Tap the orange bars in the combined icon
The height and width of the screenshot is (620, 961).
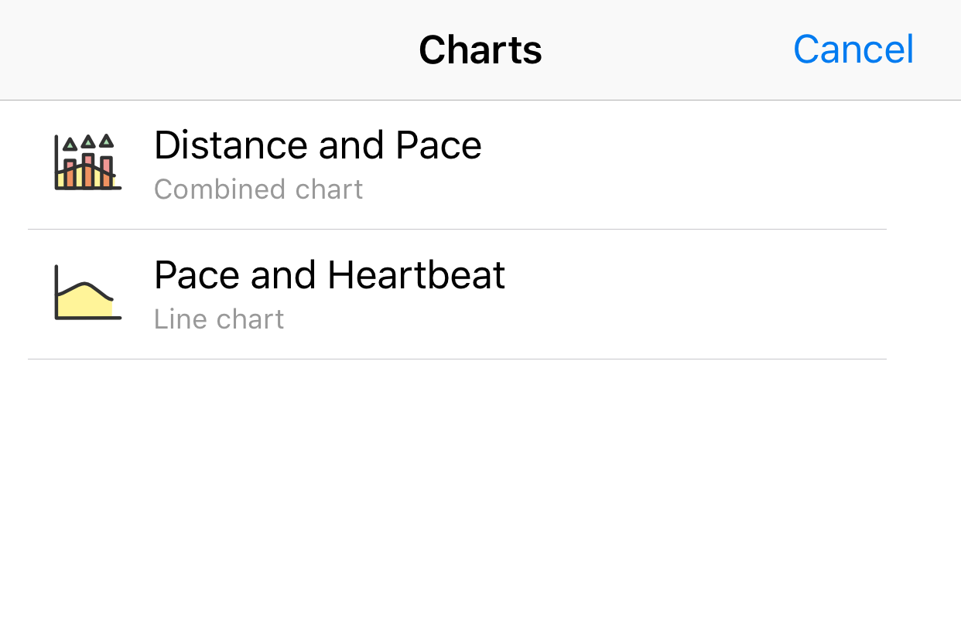[88, 173]
